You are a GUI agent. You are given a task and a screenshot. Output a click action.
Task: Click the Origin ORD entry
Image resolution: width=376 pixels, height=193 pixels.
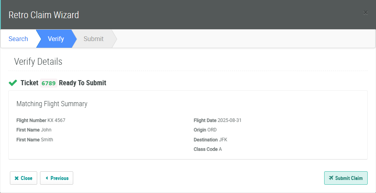tap(205, 130)
